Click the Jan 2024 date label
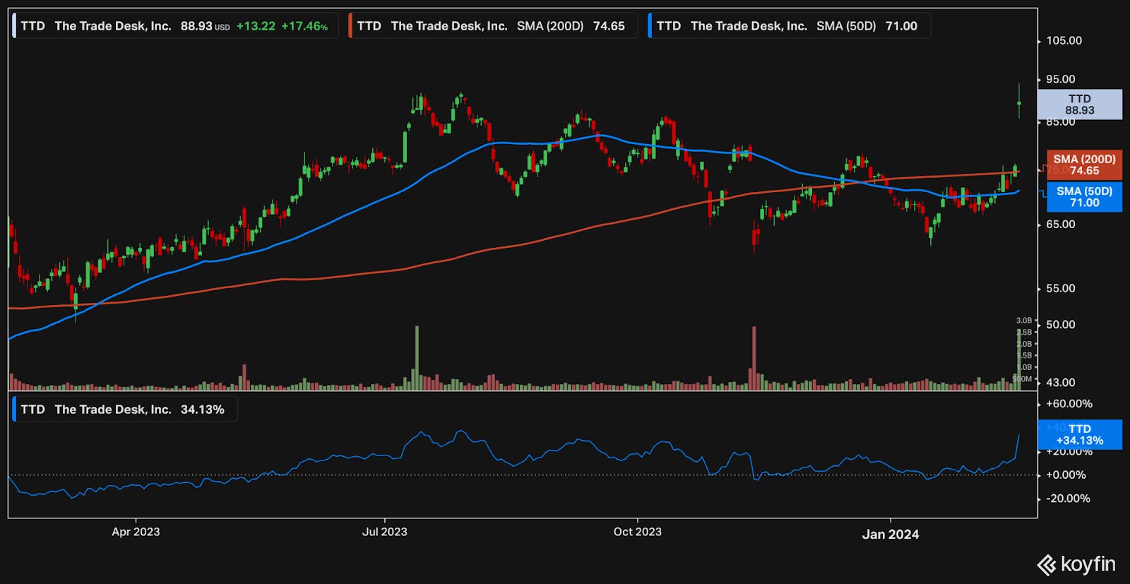1130x584 pixels. pos(891,535)
